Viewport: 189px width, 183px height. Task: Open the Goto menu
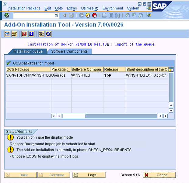coord(59,8)
